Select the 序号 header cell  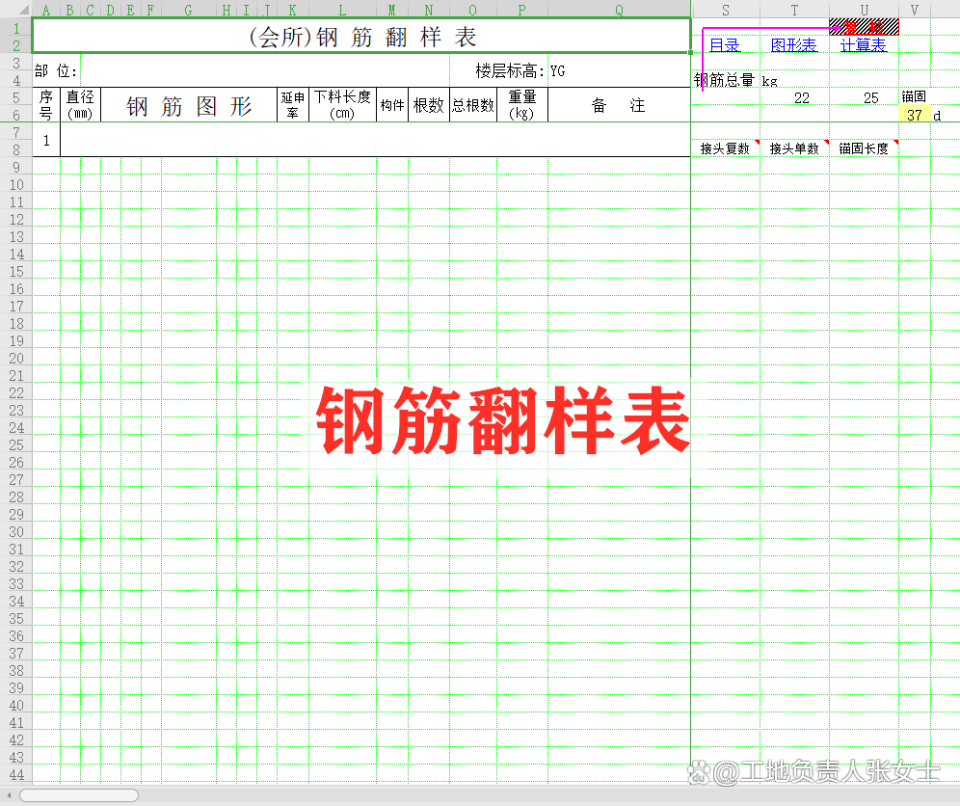(x=46, y=105)
